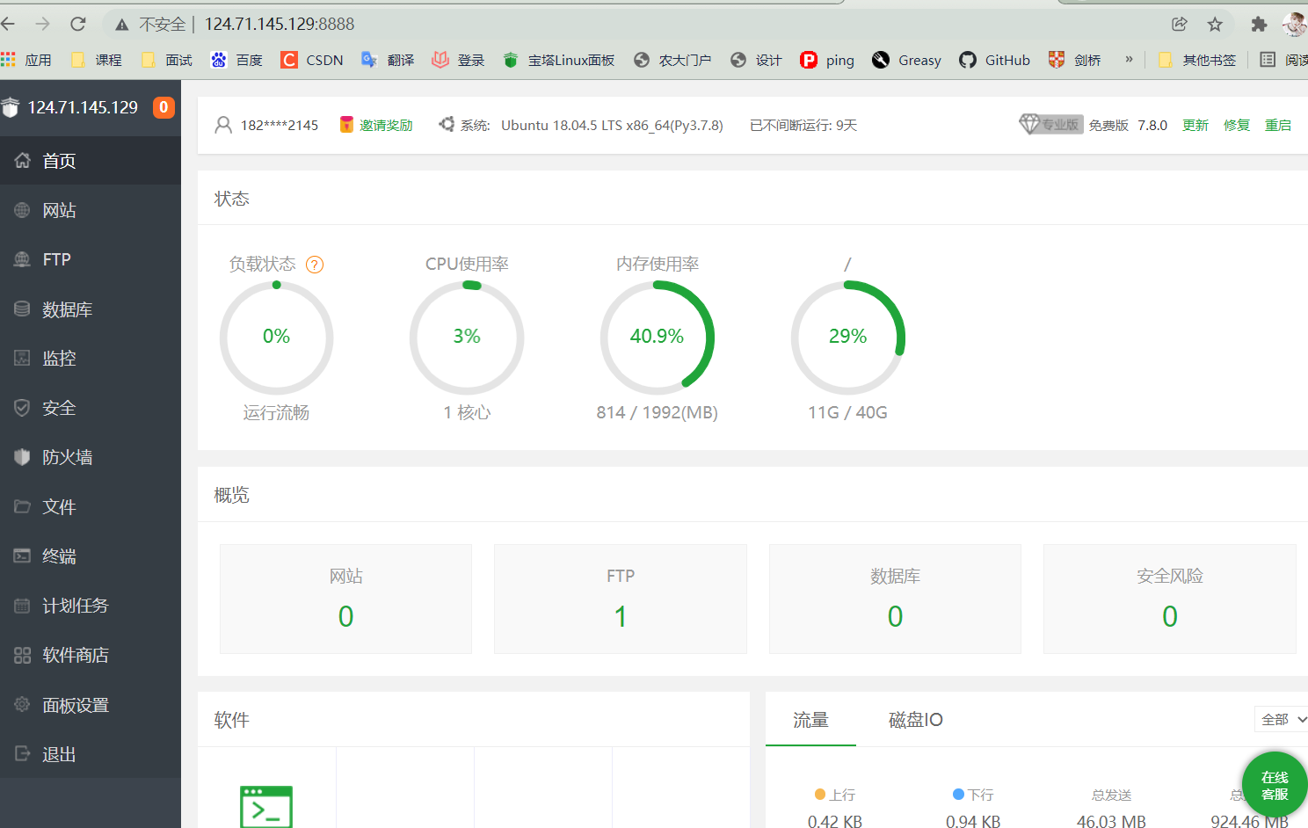Open the 登录 bookmark
Viewport: 1308px width, 828px height.
(x=459, y=60)
